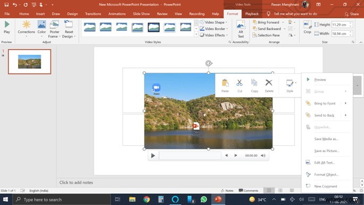
Task: Open the Poster Frame menu
Action: (54, 29)
